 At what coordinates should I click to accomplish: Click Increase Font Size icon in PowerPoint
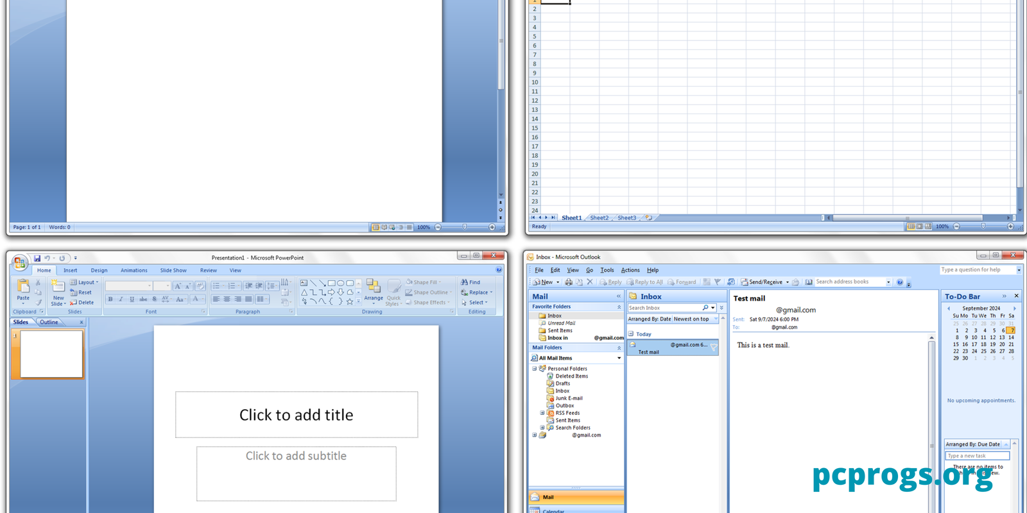click(x=178, y=286)
